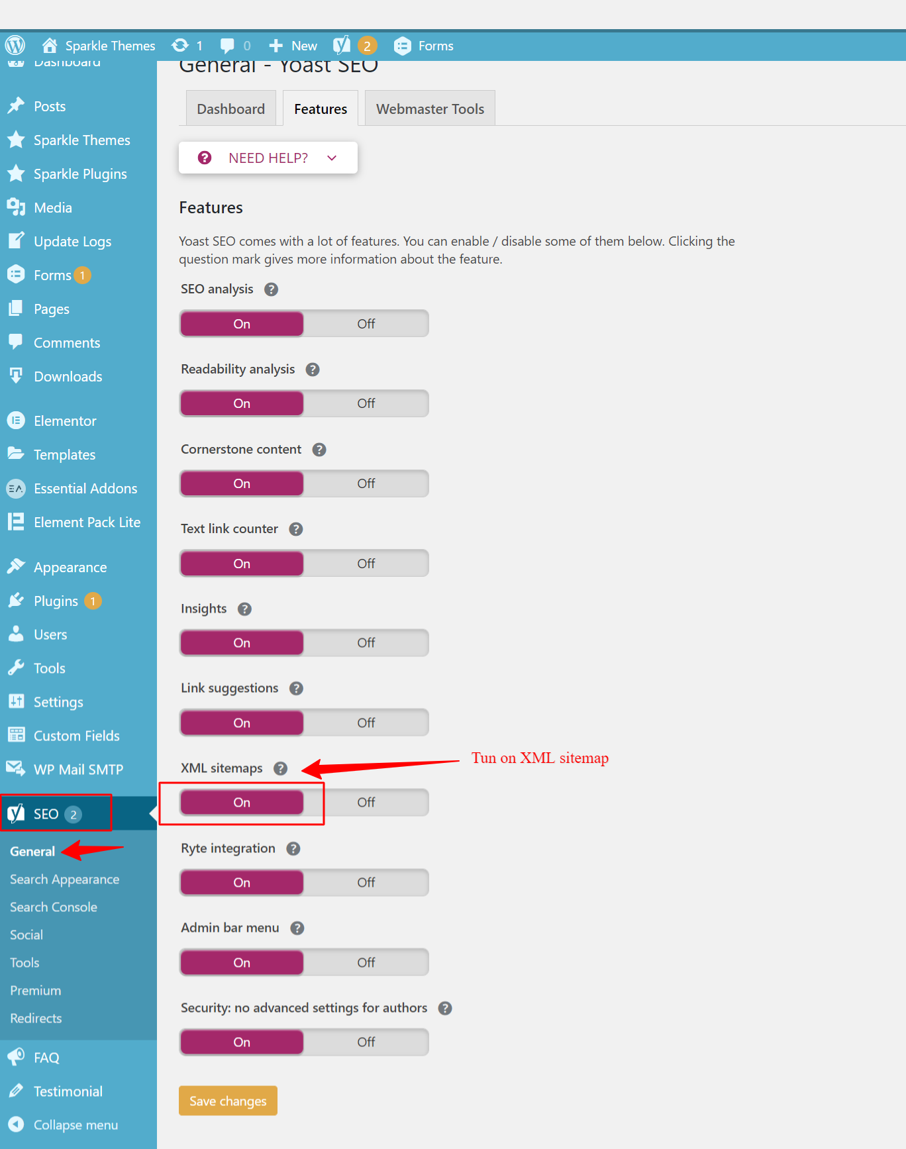Open Posts via pin icon
This screenshot has height=1149, width=906.
point(16,106)
